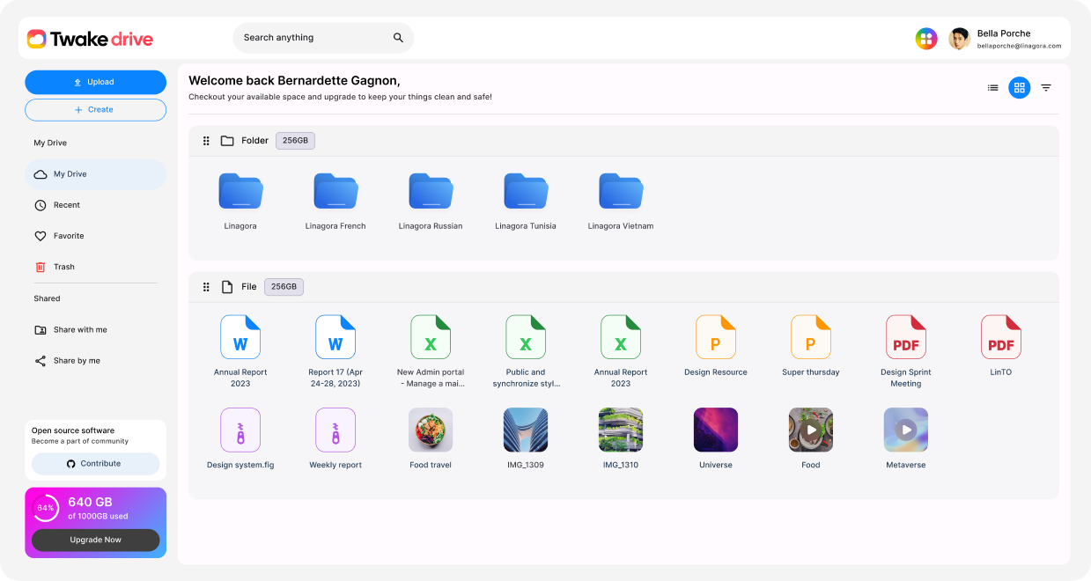Screen dimensions: 1091x581
Task: Toggle the File section drag handle
Action: [x=206, y=286]
